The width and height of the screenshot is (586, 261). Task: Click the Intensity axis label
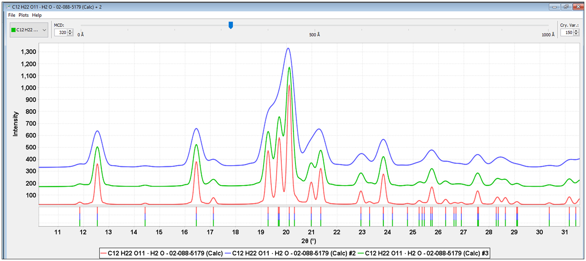(x=15, y=124)
